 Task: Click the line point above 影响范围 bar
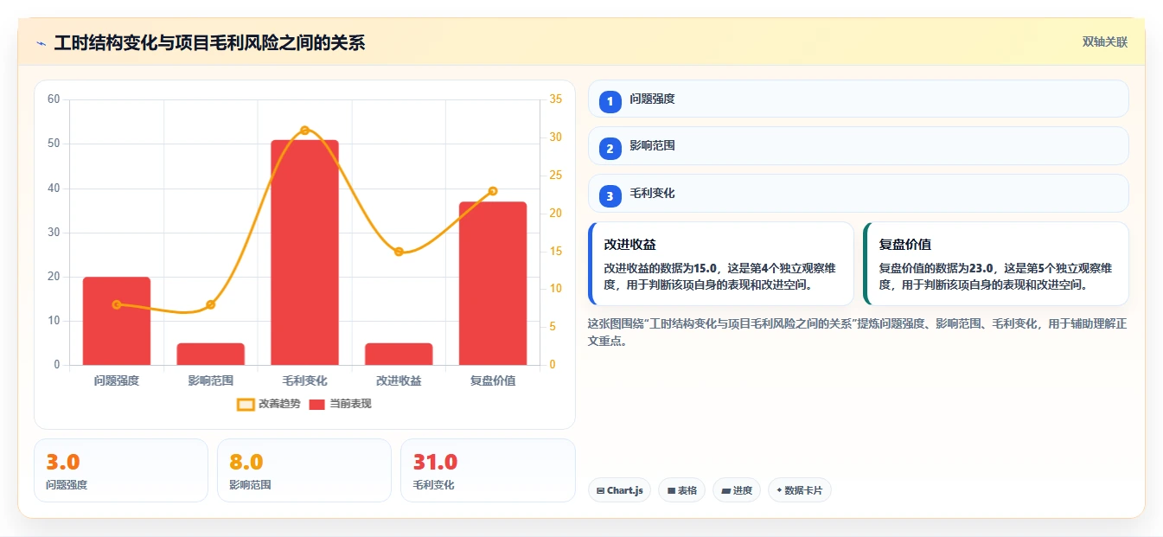click(x=211, y=304)
